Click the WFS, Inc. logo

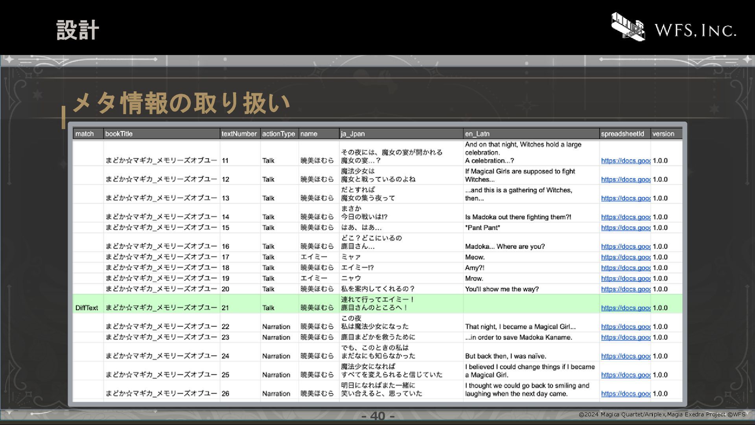673,27
